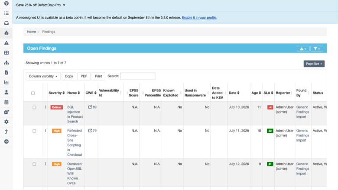Toggle the select-all findings checkbox
Image resolution: width=338 pixels, height=190 pixels.
point(33,93)
